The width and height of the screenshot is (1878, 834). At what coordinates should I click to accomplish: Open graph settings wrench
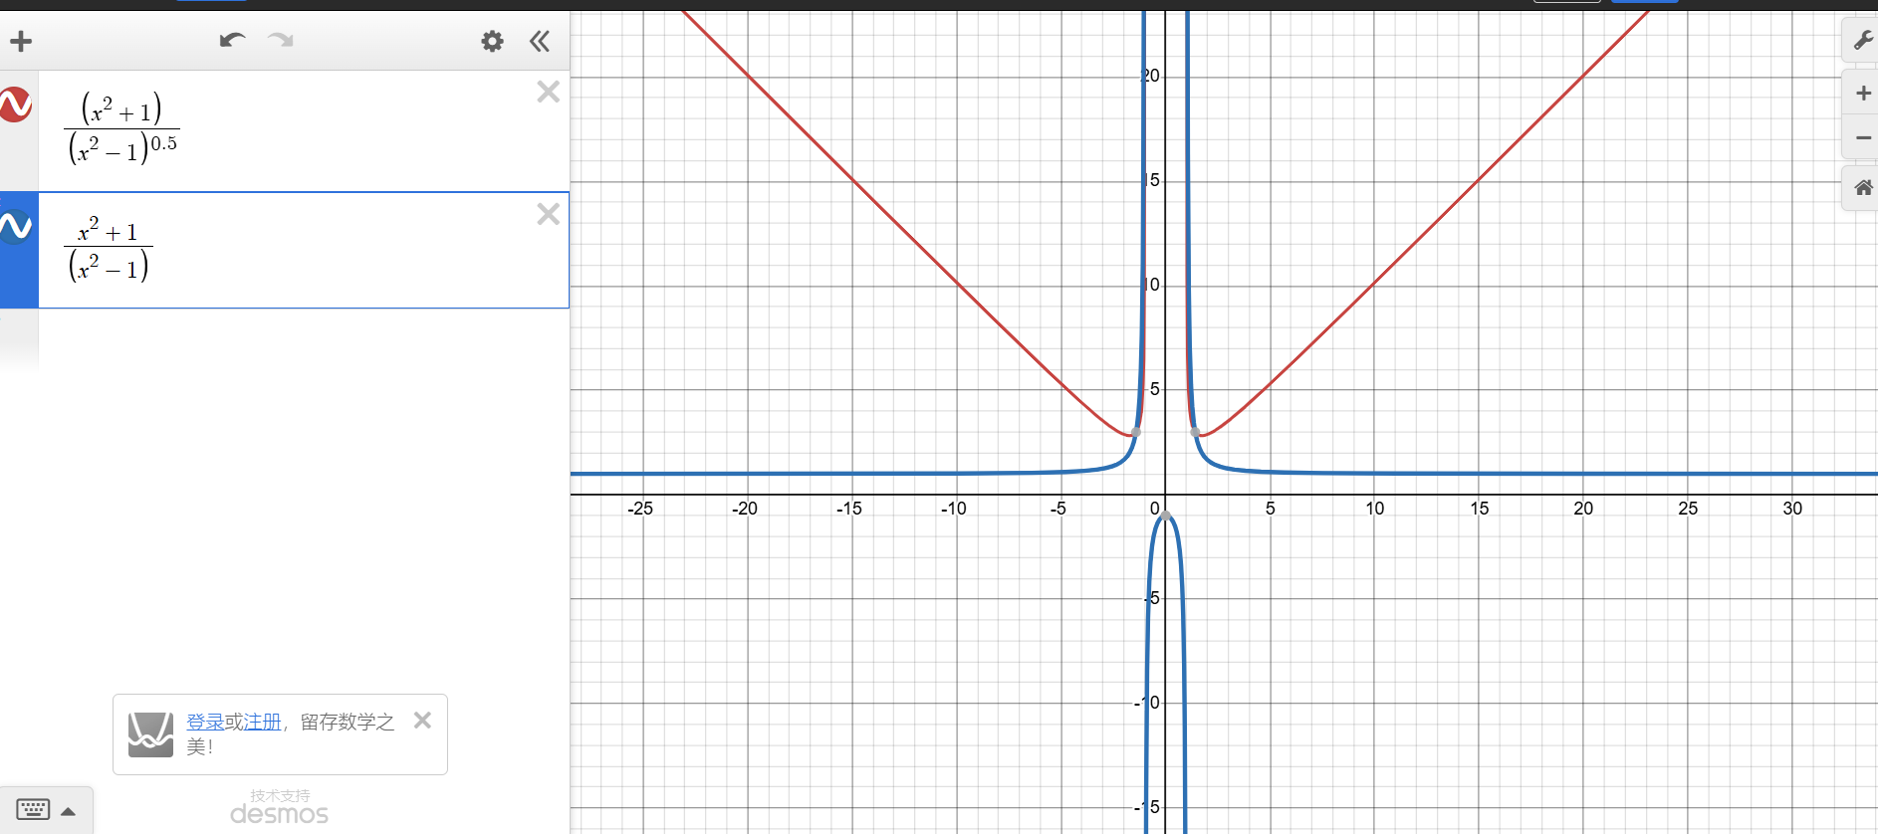[1862, 40]
